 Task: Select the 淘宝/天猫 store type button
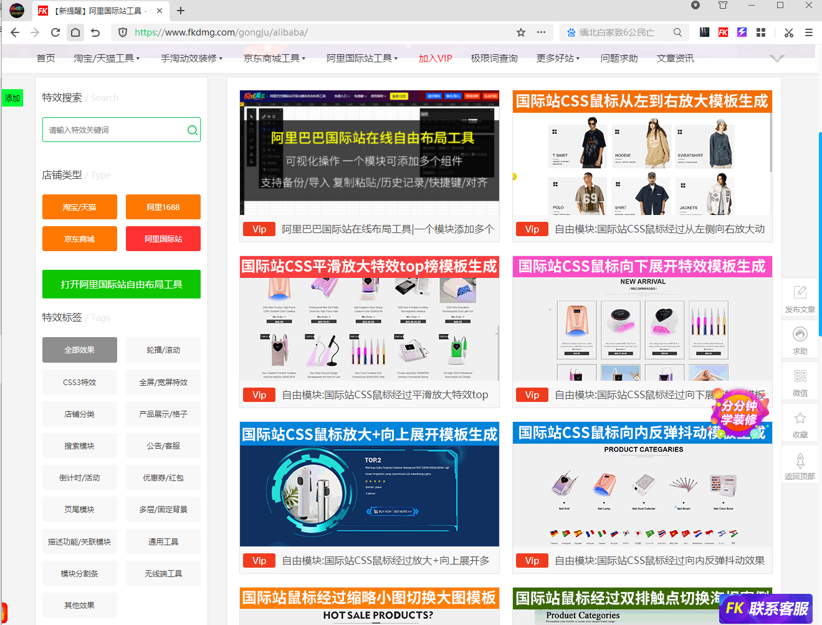[x=80, y=207]
